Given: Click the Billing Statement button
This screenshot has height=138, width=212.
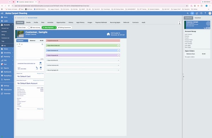Looking at the screenshot, I should 65,27.
